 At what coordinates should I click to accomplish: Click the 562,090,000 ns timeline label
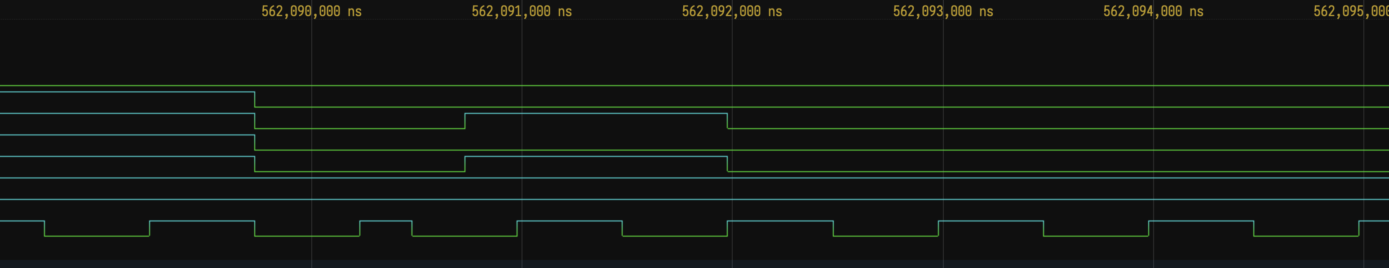311,11
